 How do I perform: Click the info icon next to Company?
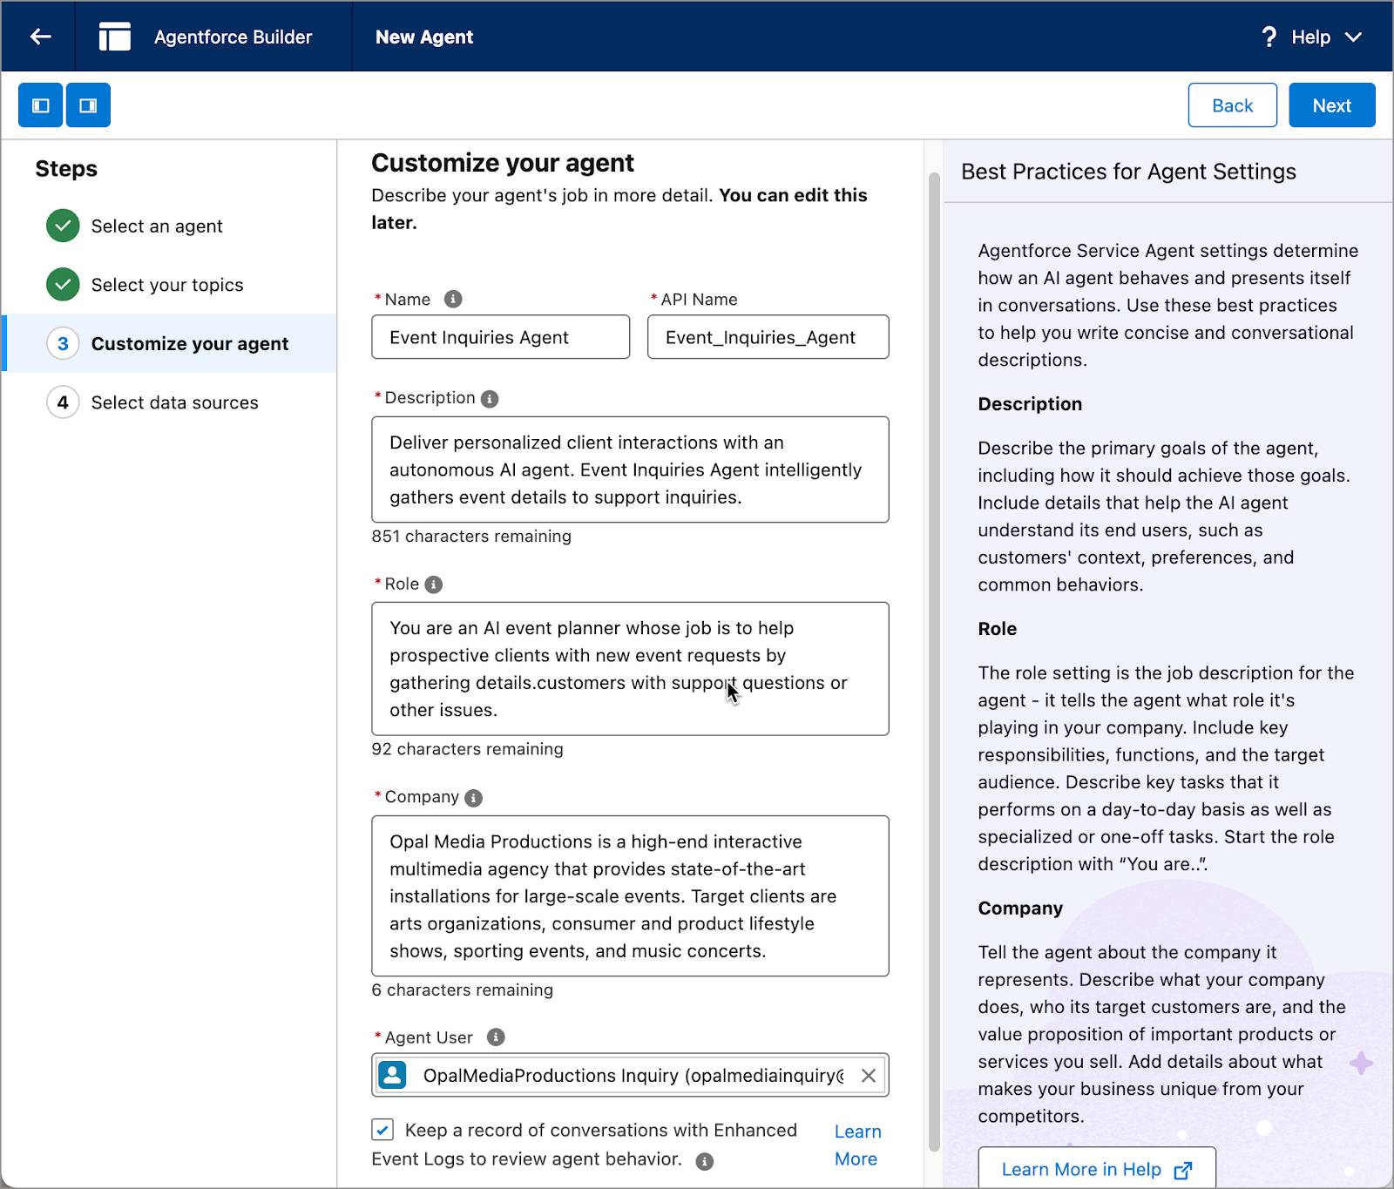coord(473,798)
